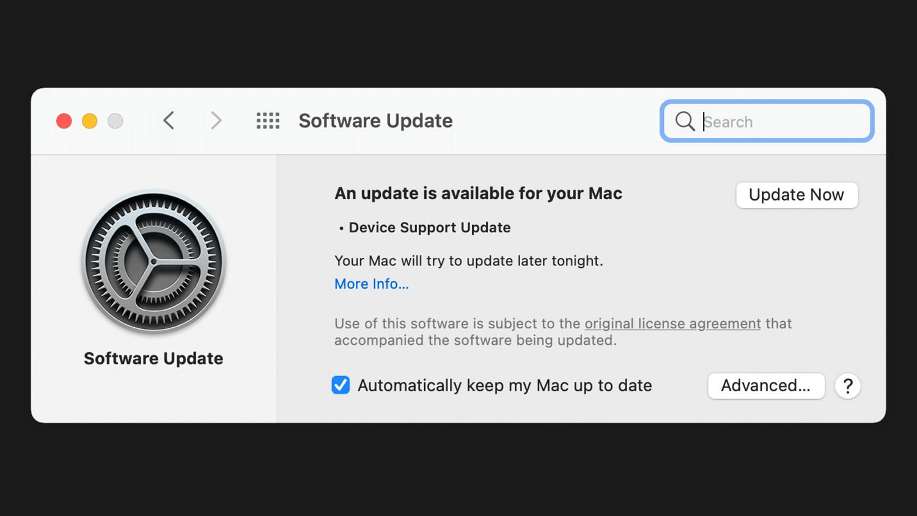The width and height of the screenshot is (917, 516).
Task: Open the Advanced… options
Action: pyautogui.click(x=766, y=386)
